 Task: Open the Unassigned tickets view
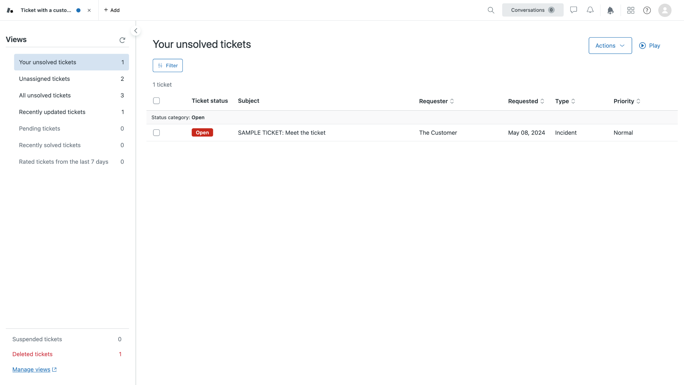(x=44, y=79)
